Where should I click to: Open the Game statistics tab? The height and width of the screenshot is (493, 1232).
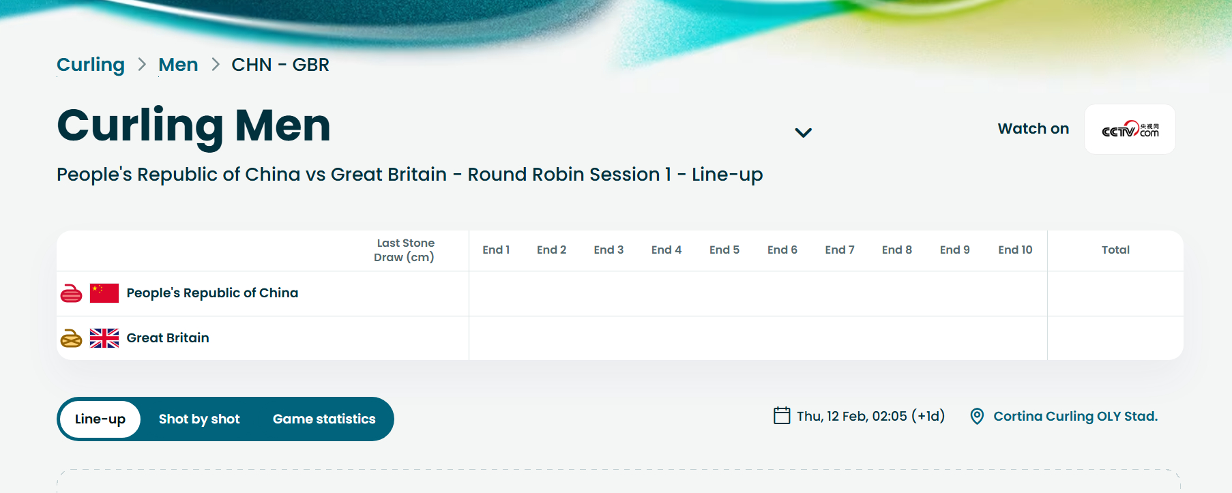point(324,419)
